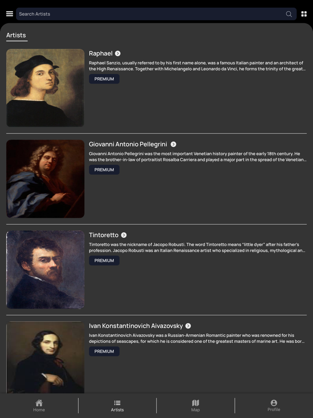Click the PREMIUM button under Raphael
313x418 pixels.
[x=104, y=79]
